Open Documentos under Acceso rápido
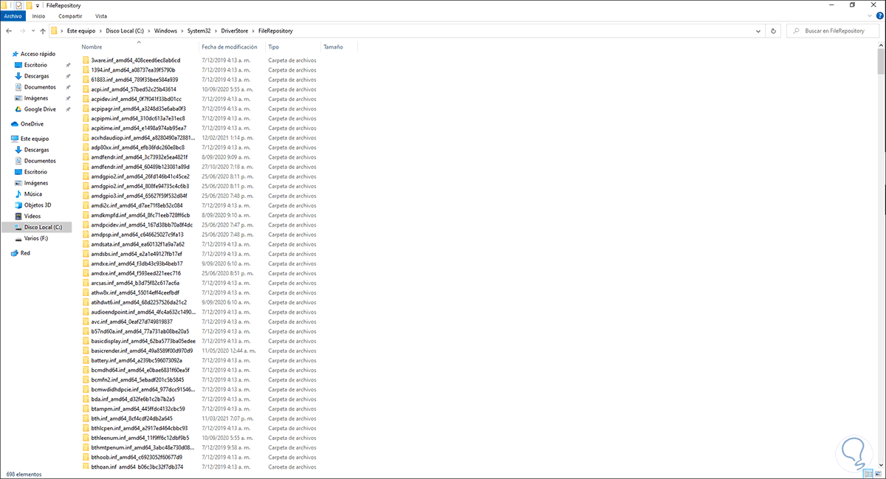Screen dimensions: 886x479 tap(40, 87)
